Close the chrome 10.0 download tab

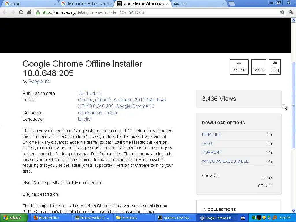111,4
